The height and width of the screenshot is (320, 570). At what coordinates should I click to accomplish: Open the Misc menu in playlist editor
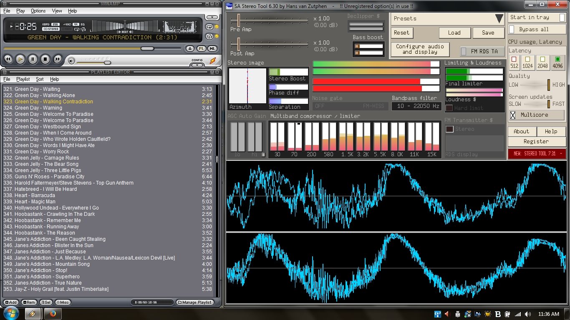[x=63, y=302]
